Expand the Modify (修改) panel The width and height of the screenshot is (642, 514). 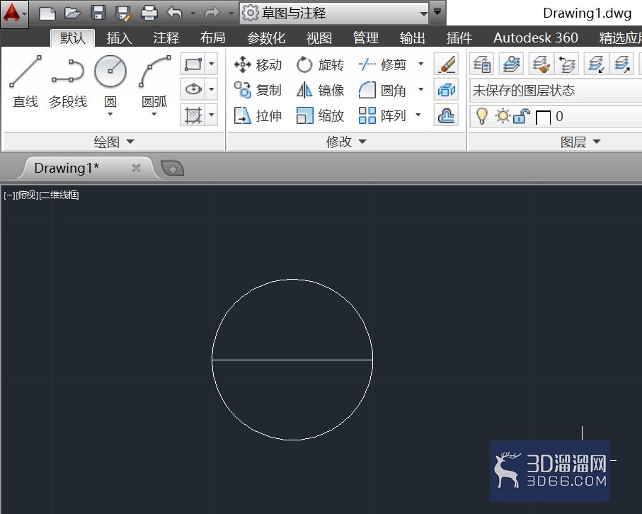[x=346, y=142]
